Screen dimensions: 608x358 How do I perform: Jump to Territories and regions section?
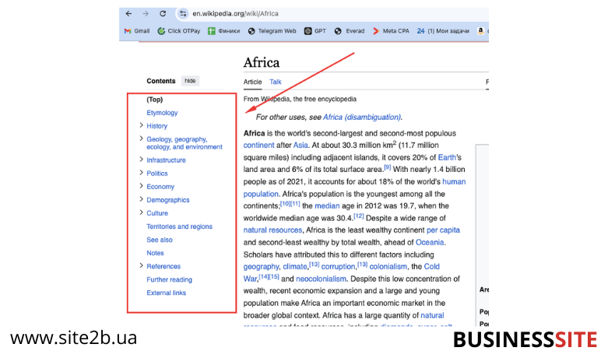point(180,226)
